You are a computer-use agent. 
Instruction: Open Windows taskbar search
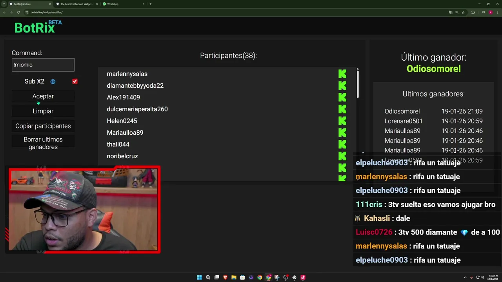[x=208, y=277]
